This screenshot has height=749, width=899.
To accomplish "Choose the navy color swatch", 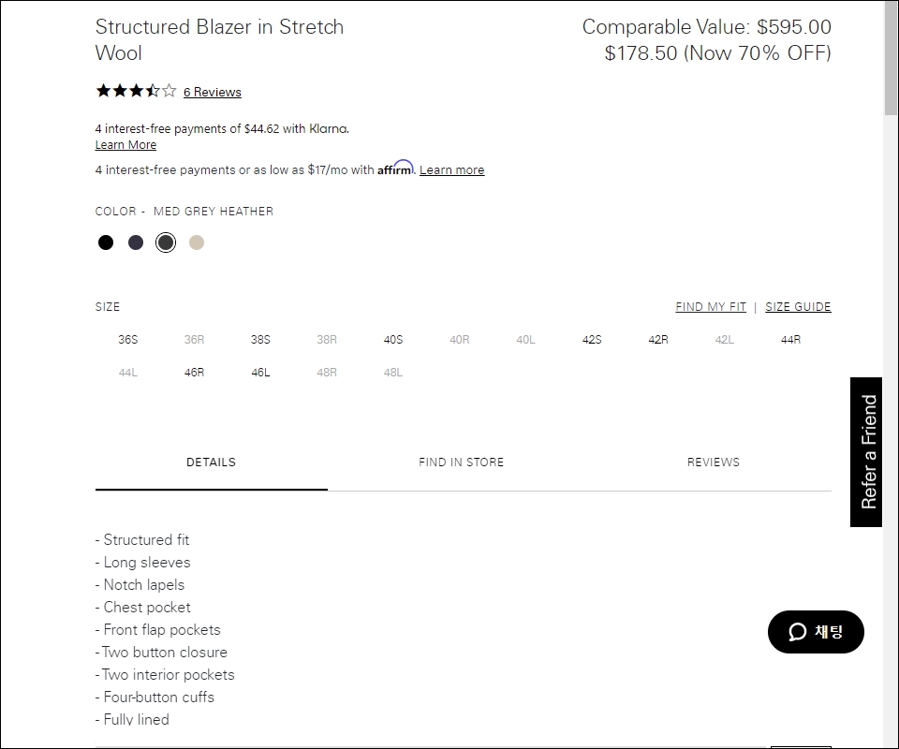I will tap(136, 242).
